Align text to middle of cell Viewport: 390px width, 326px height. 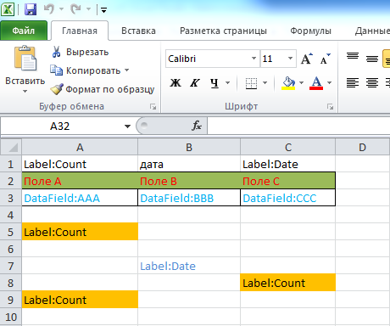pos(372,59)
